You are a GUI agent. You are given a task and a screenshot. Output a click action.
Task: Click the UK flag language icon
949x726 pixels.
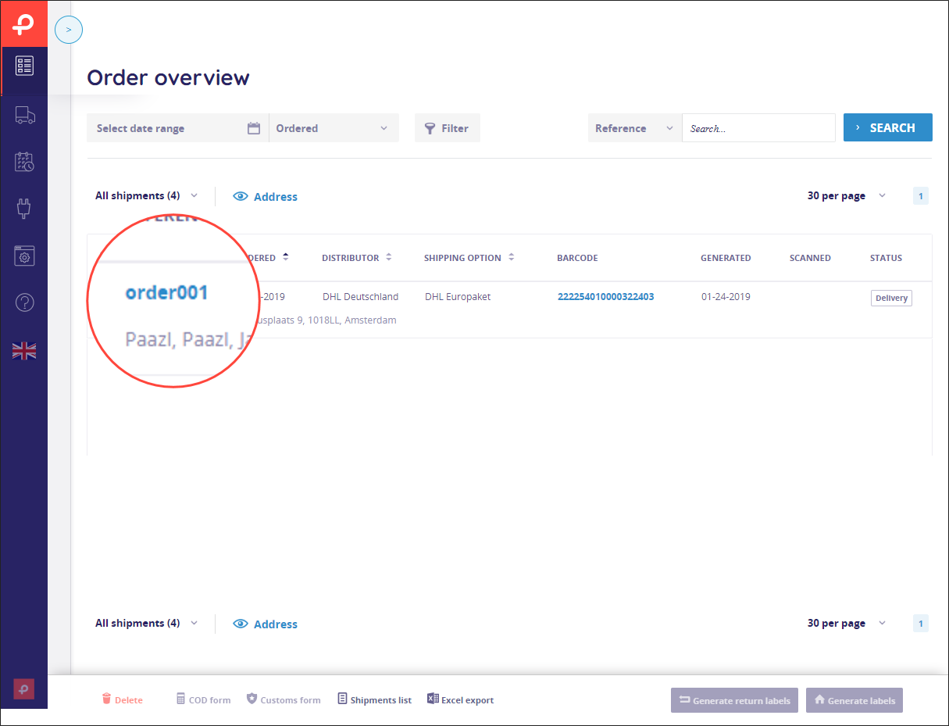pos(24,351)
